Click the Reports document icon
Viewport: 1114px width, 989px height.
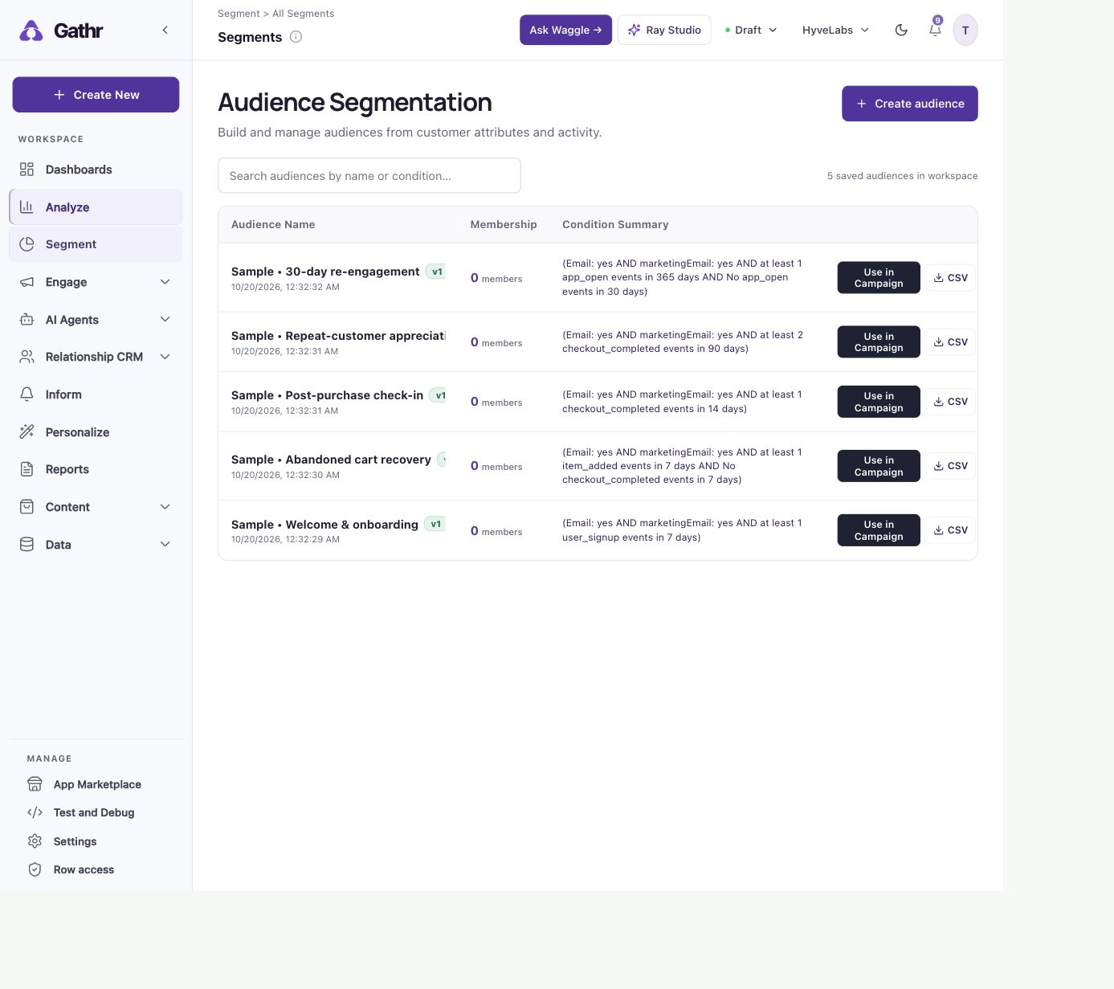(x=27, y=469)
